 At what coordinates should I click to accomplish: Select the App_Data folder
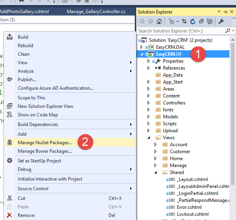pyautogui.click(x=173, y=75)
